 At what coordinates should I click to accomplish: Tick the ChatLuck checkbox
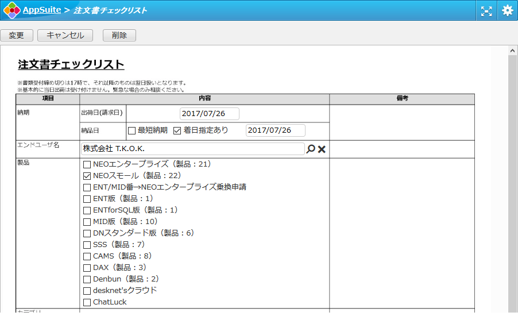(87, 302)
